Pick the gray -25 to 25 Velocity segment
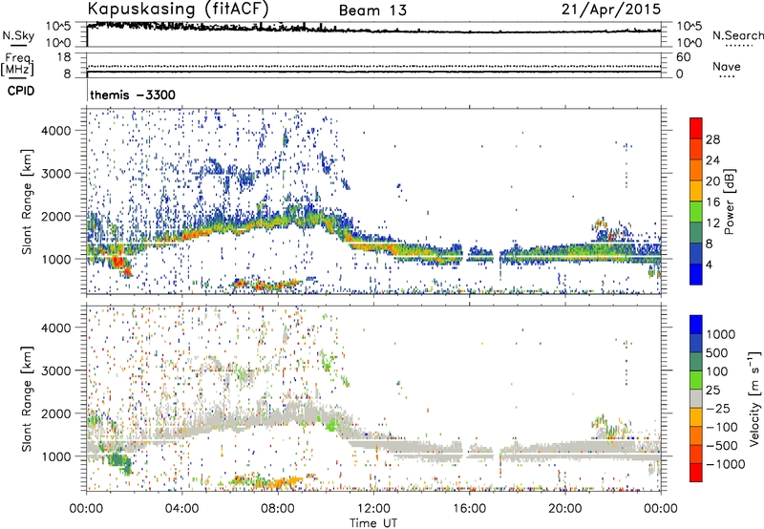 tap(696, 398)
